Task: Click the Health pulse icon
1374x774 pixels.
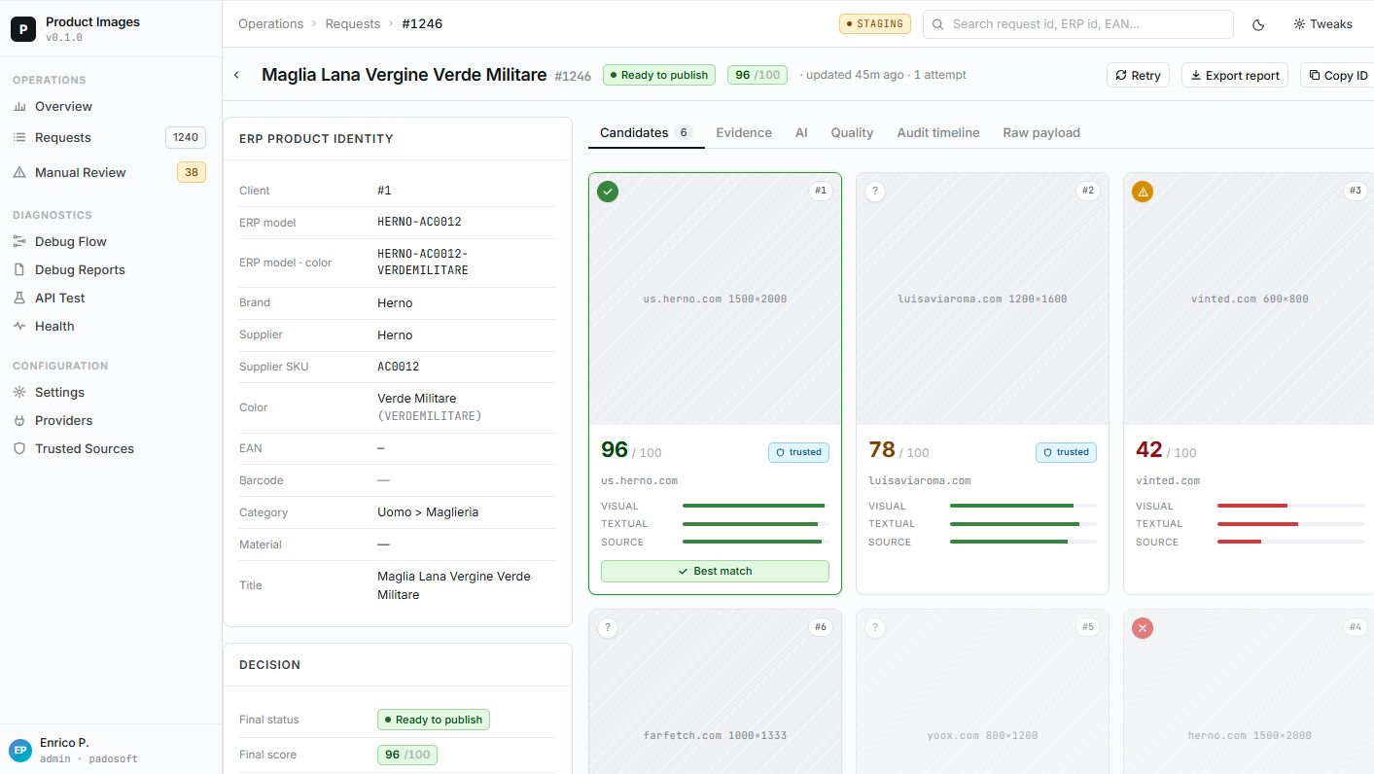Action: (19, 327)
